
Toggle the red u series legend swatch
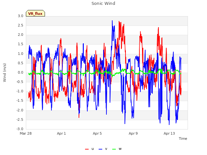87,149
